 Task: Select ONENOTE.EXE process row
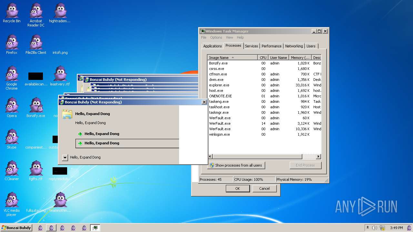pos(264,96)
